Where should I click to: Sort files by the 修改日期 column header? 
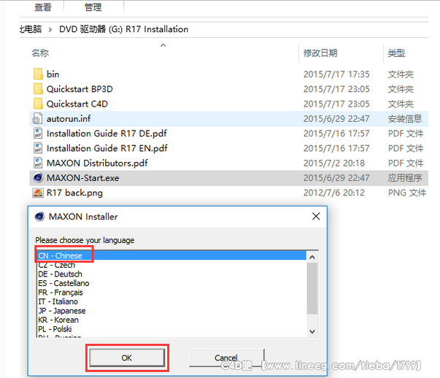pyautogui.click(x=320, y=53)
